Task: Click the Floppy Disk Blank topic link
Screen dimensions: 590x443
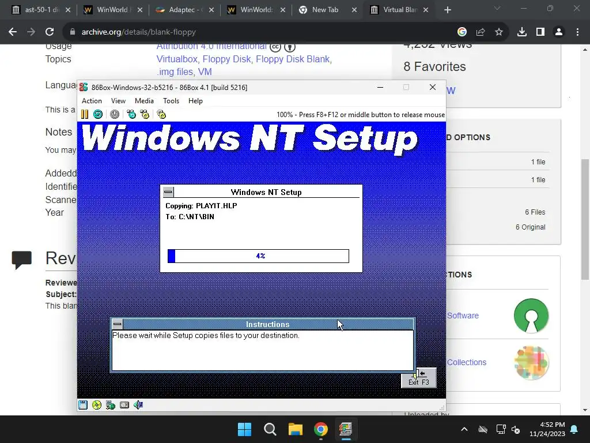Action: 293,59
